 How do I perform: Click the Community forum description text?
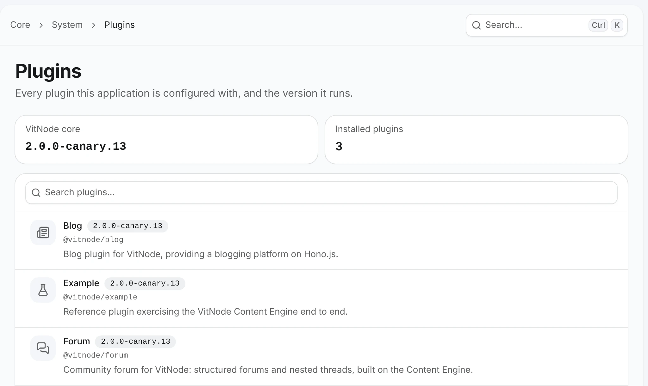click(268, 370)
